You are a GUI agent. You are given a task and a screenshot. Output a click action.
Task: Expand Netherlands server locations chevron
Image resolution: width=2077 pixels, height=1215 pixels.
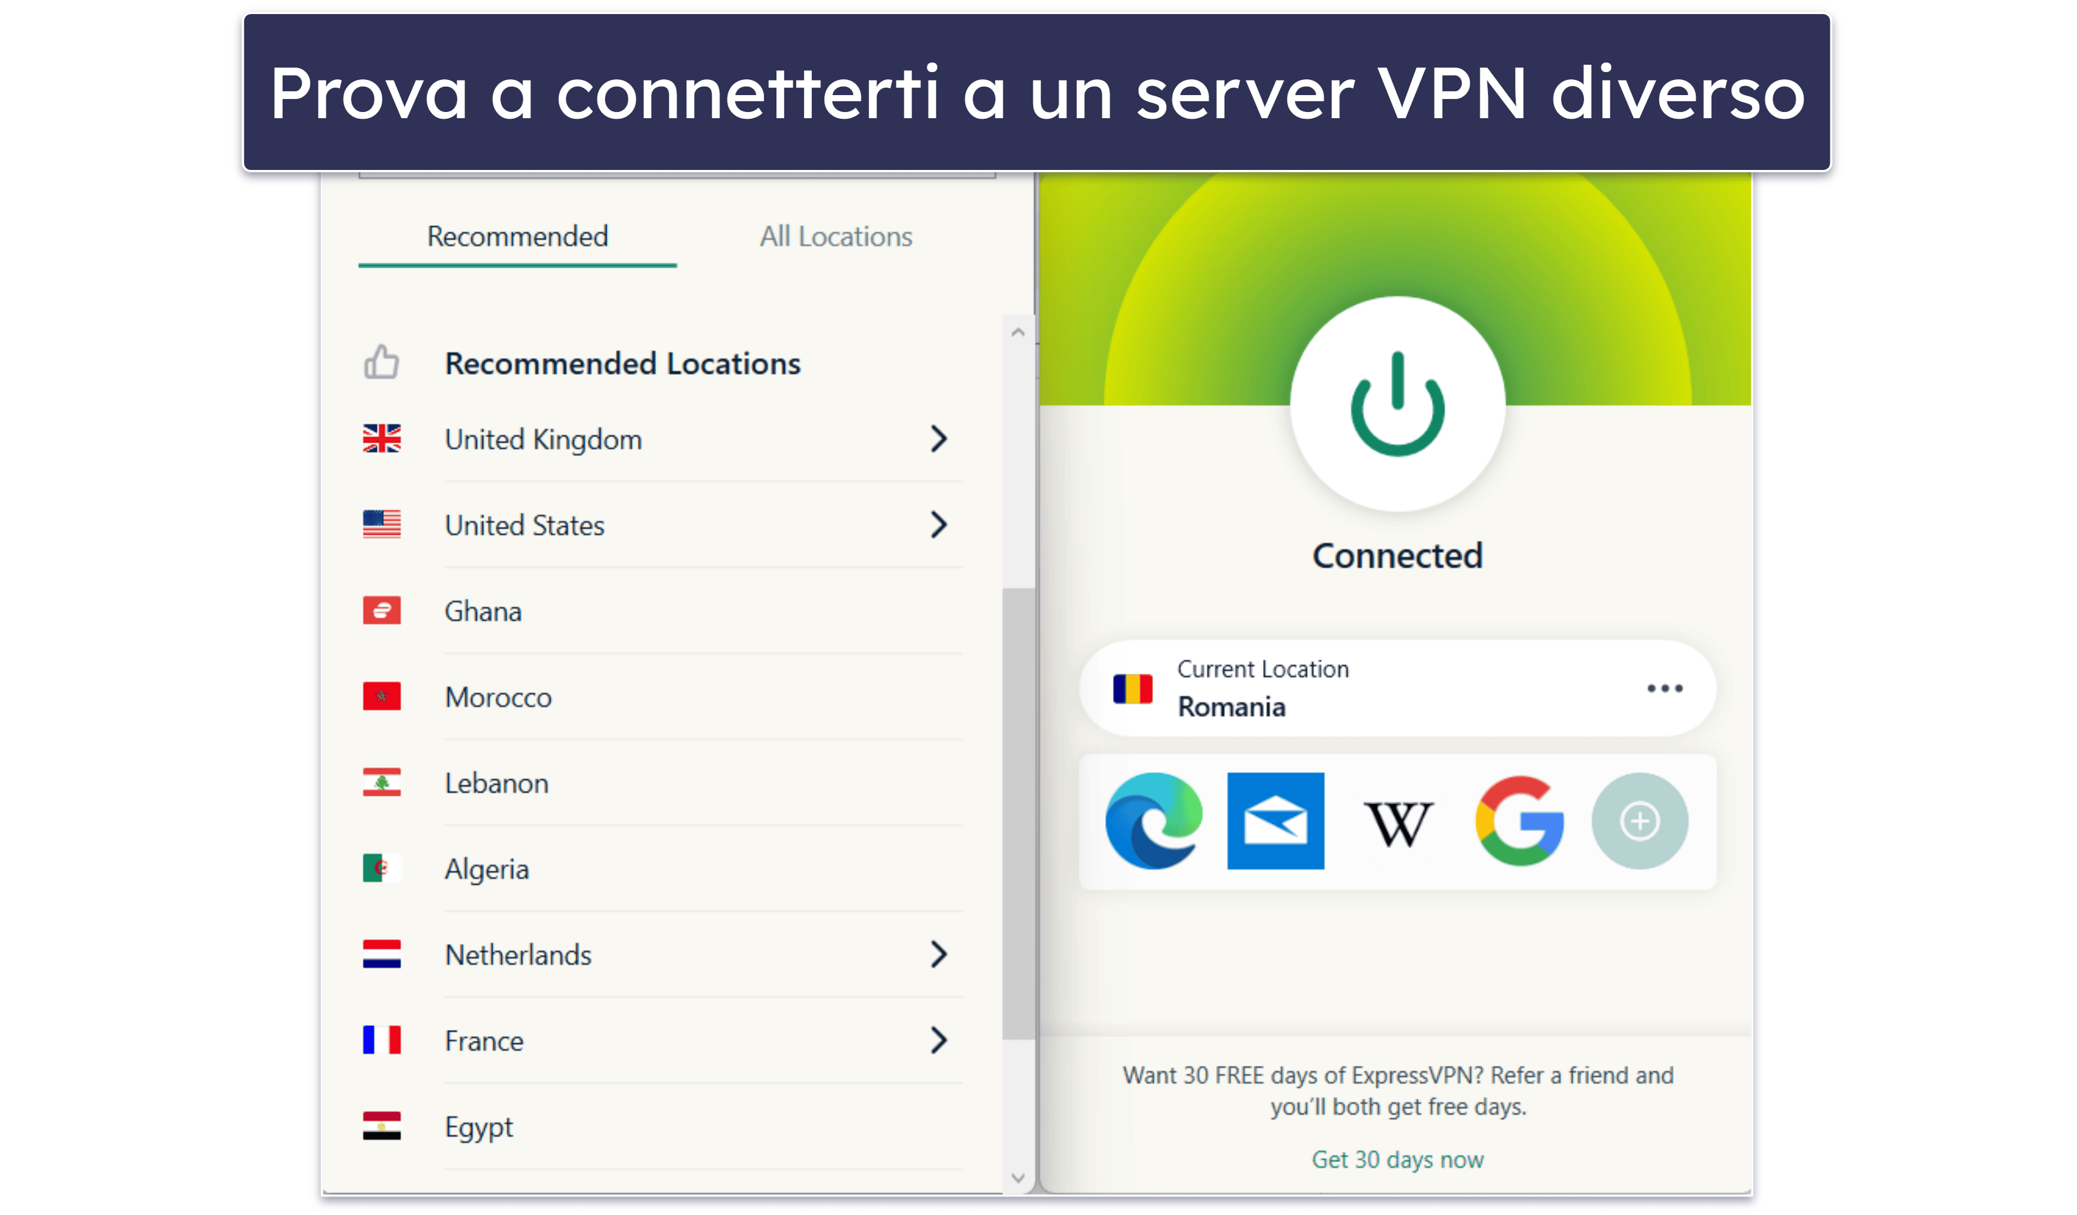point(938,954)
